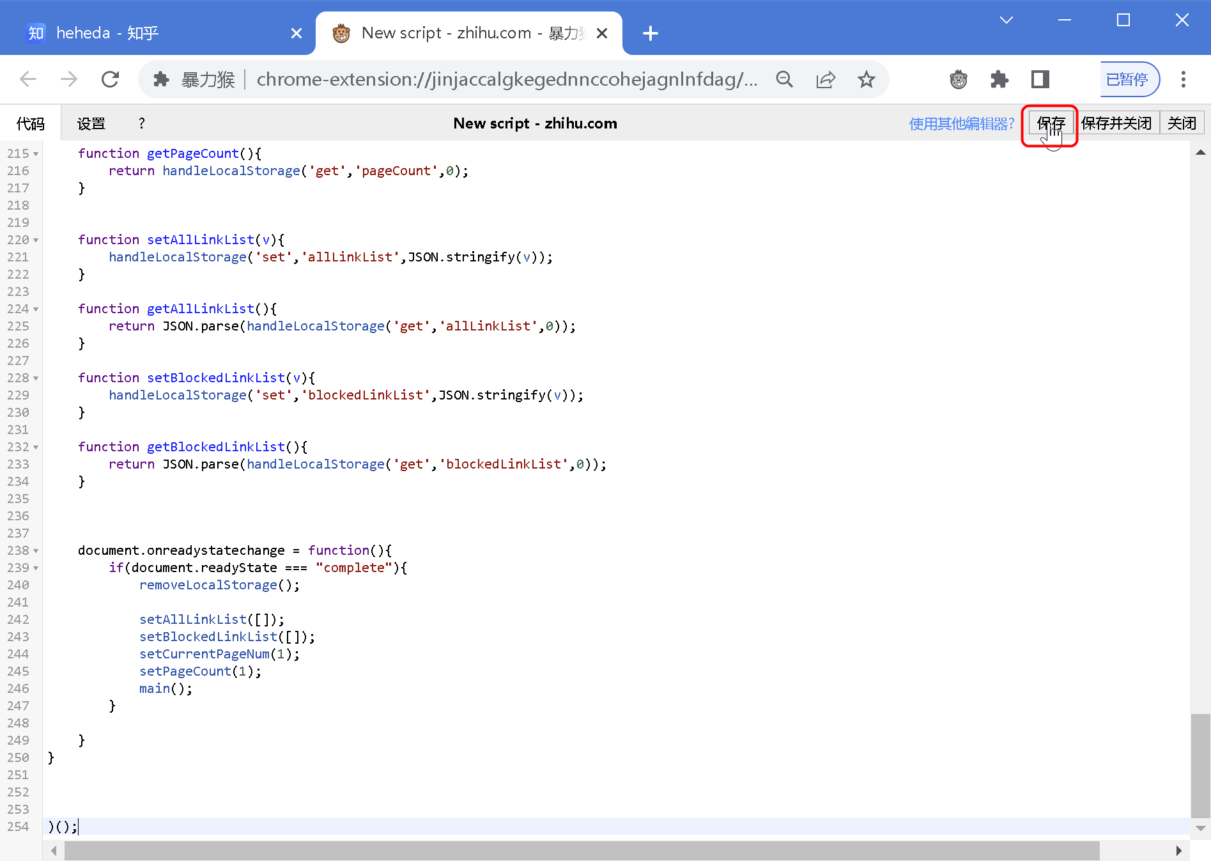Fold the setBlockedLinkList function at line 228

[36, 378]
